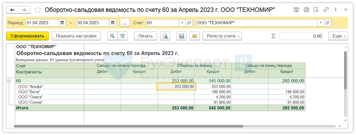Click the Печать button
The height and width of the screenshot is (135, 356).
(x=145, y=36)
